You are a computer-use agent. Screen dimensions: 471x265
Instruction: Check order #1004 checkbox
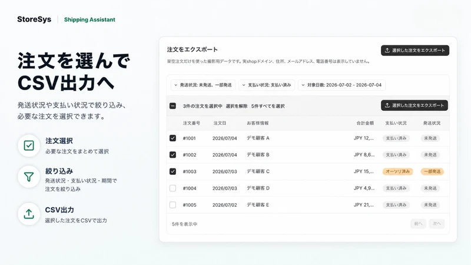[173, 188]
